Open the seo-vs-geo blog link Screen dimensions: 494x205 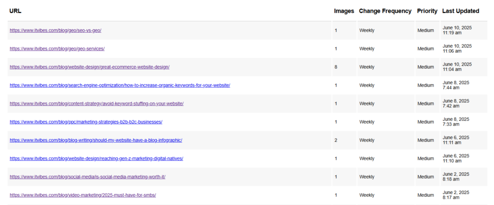pyautogui.click(x=55, y=30)
